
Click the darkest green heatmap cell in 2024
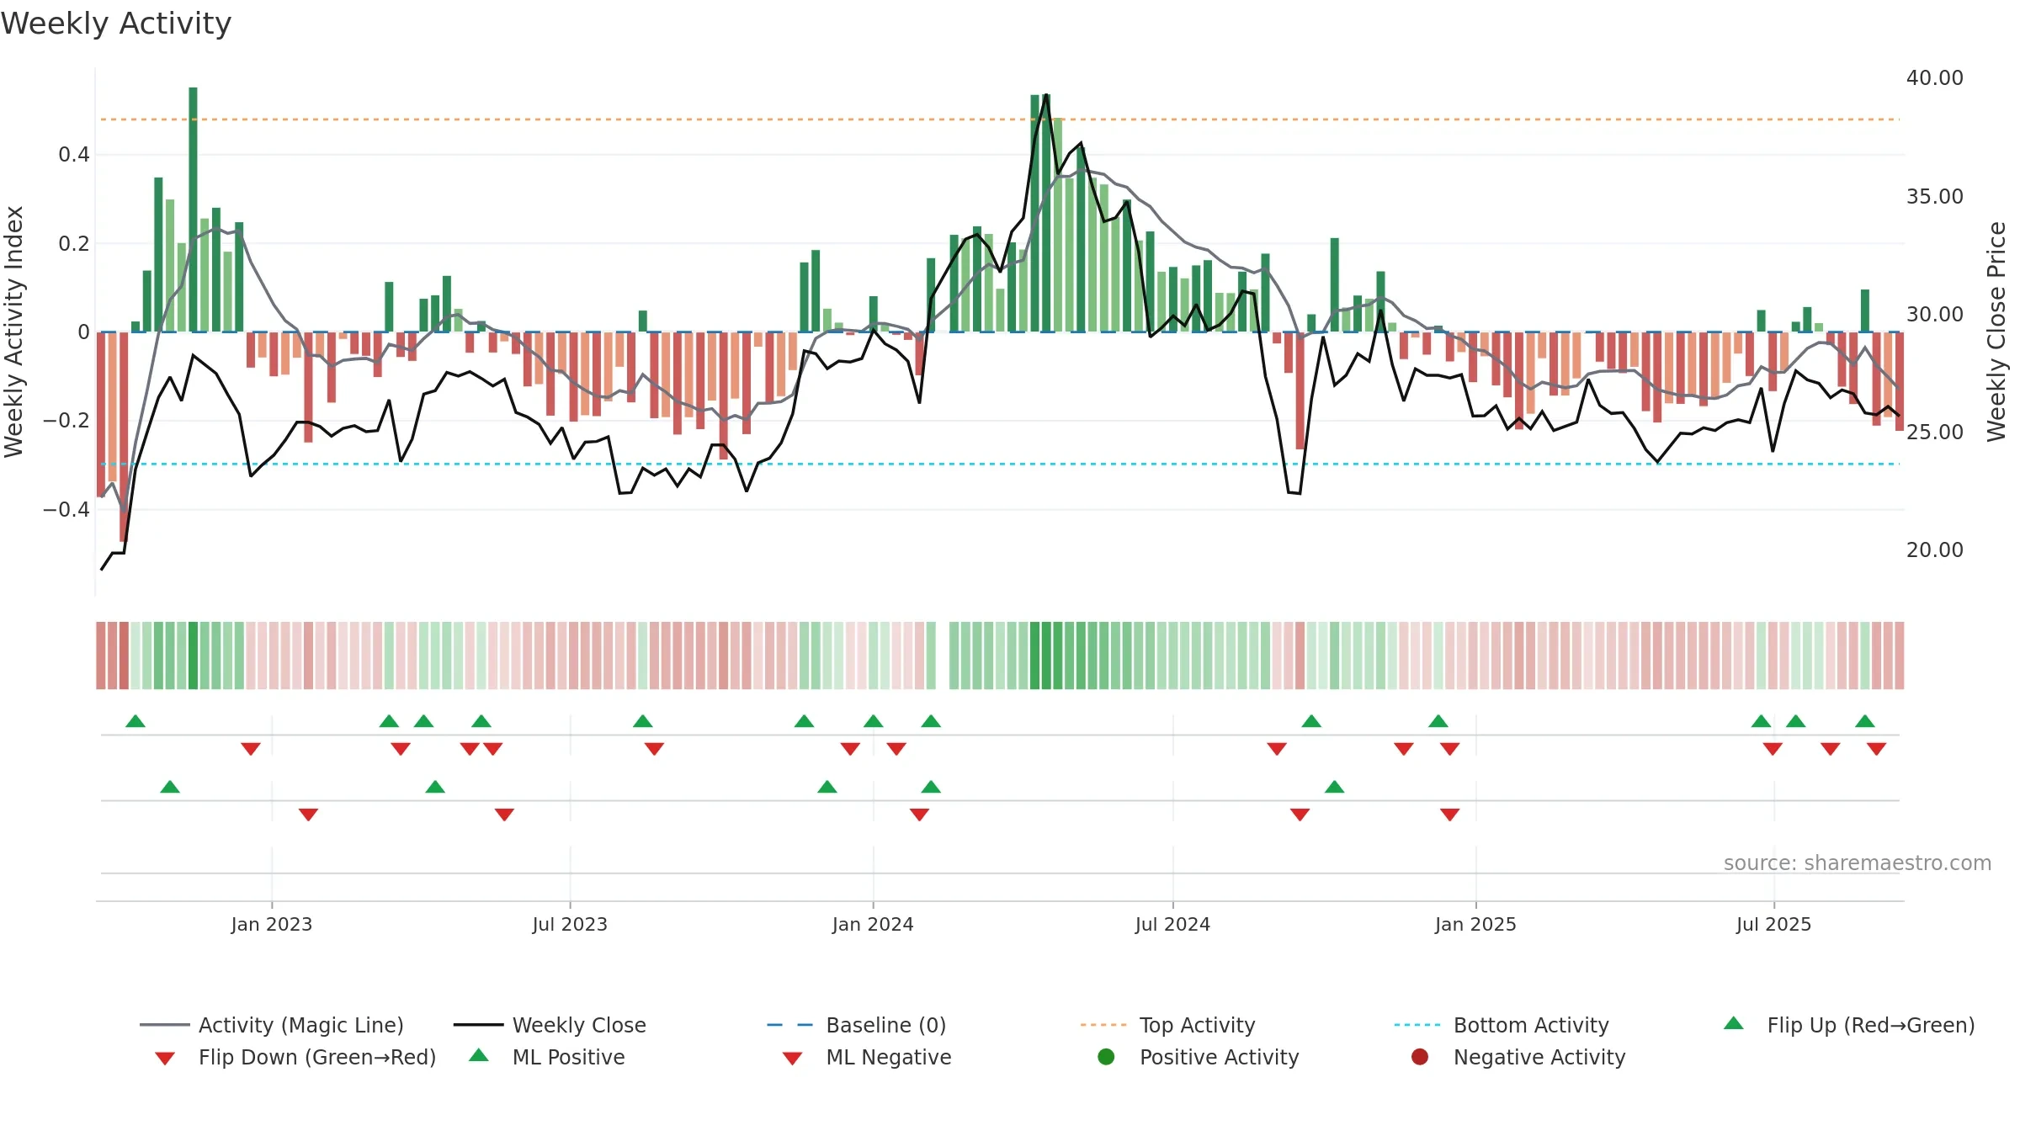tap(1035, 656)
